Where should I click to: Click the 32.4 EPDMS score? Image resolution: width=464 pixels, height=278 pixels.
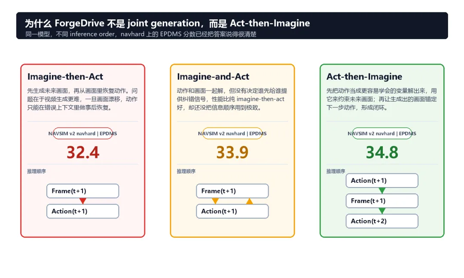click(x=83, y=152)
